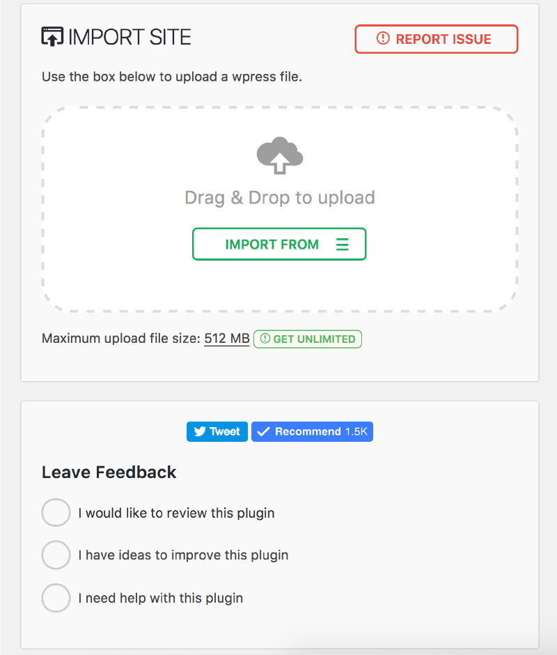The image size is (557, 655).
Task: Click the IMPORT SITE heading text
Action: [x=130, y=38]
